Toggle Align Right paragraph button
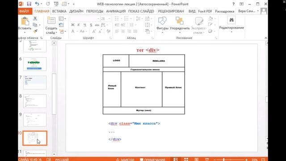 [x=129, y=31]
